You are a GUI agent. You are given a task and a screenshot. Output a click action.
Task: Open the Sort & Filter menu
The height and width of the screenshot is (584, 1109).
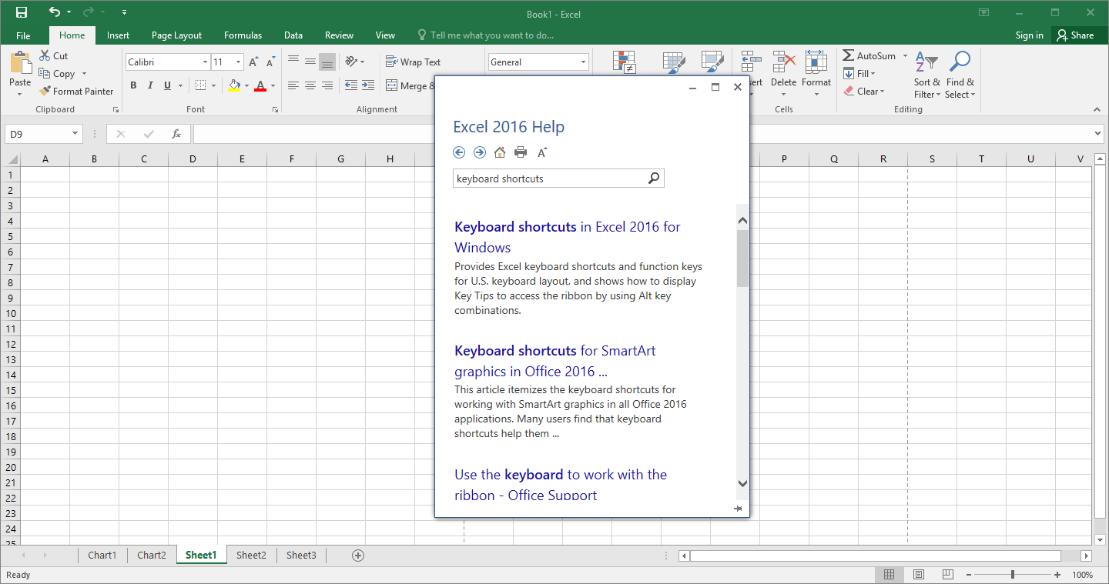pyautogui.click(x=927, y=75)
